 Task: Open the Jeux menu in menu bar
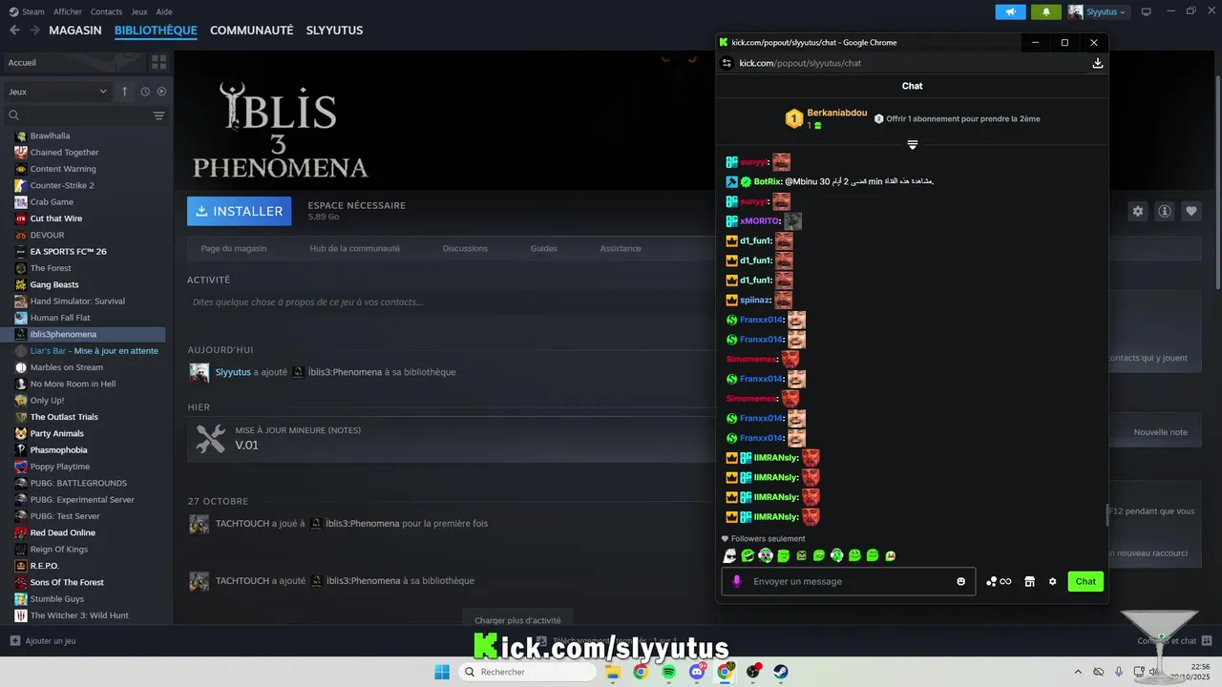[139, 11]
